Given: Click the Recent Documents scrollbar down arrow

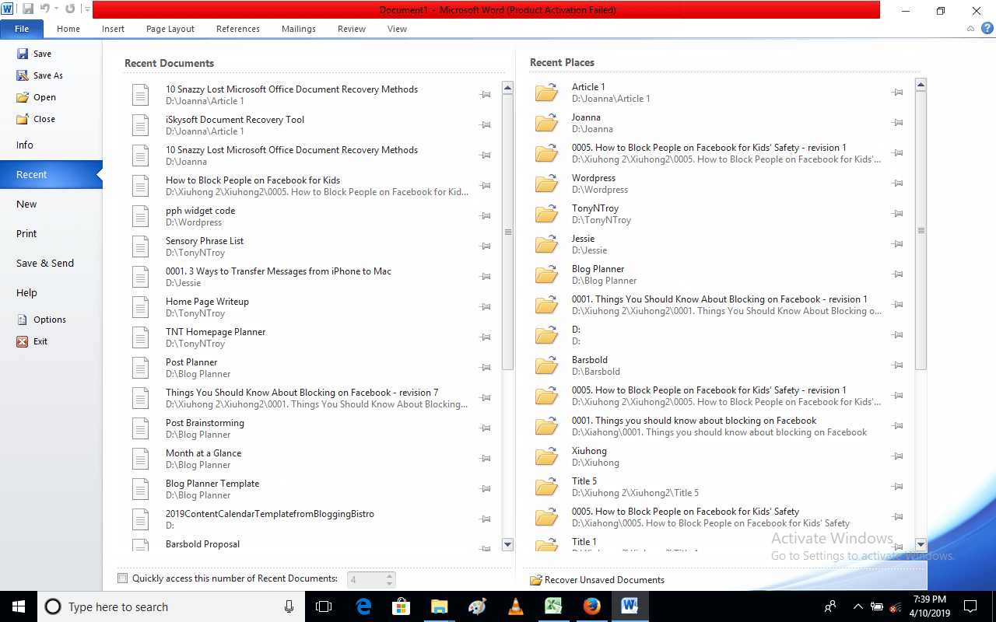Looking at the screenshot, I should 508,545.
